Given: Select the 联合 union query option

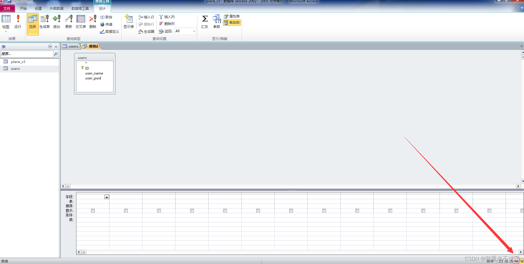Looking at the screenshot, I should 106,17.
